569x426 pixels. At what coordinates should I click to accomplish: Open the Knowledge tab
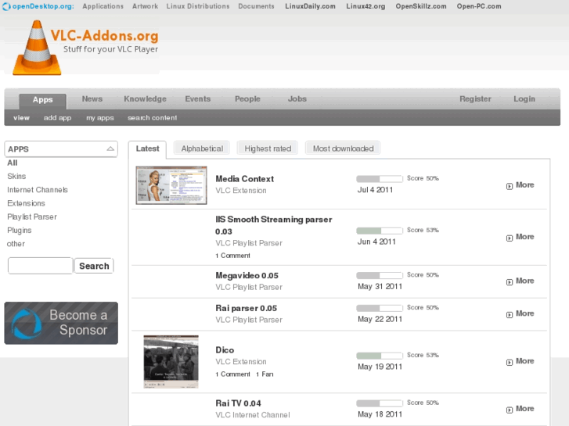click(x=145, y=99)
